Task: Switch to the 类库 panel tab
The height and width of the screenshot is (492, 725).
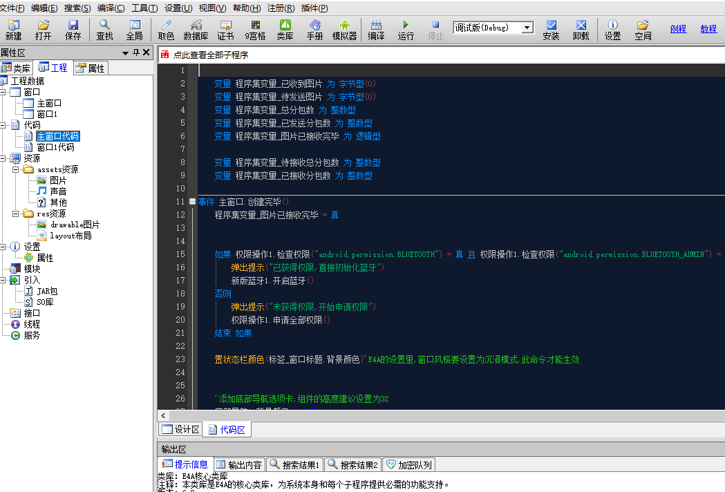Action: 16,68
